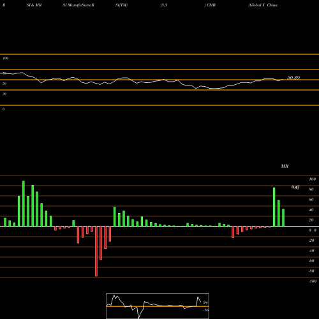Click the -16 value in mini chart
Screen dimensions: 319x319
point(205,310)
